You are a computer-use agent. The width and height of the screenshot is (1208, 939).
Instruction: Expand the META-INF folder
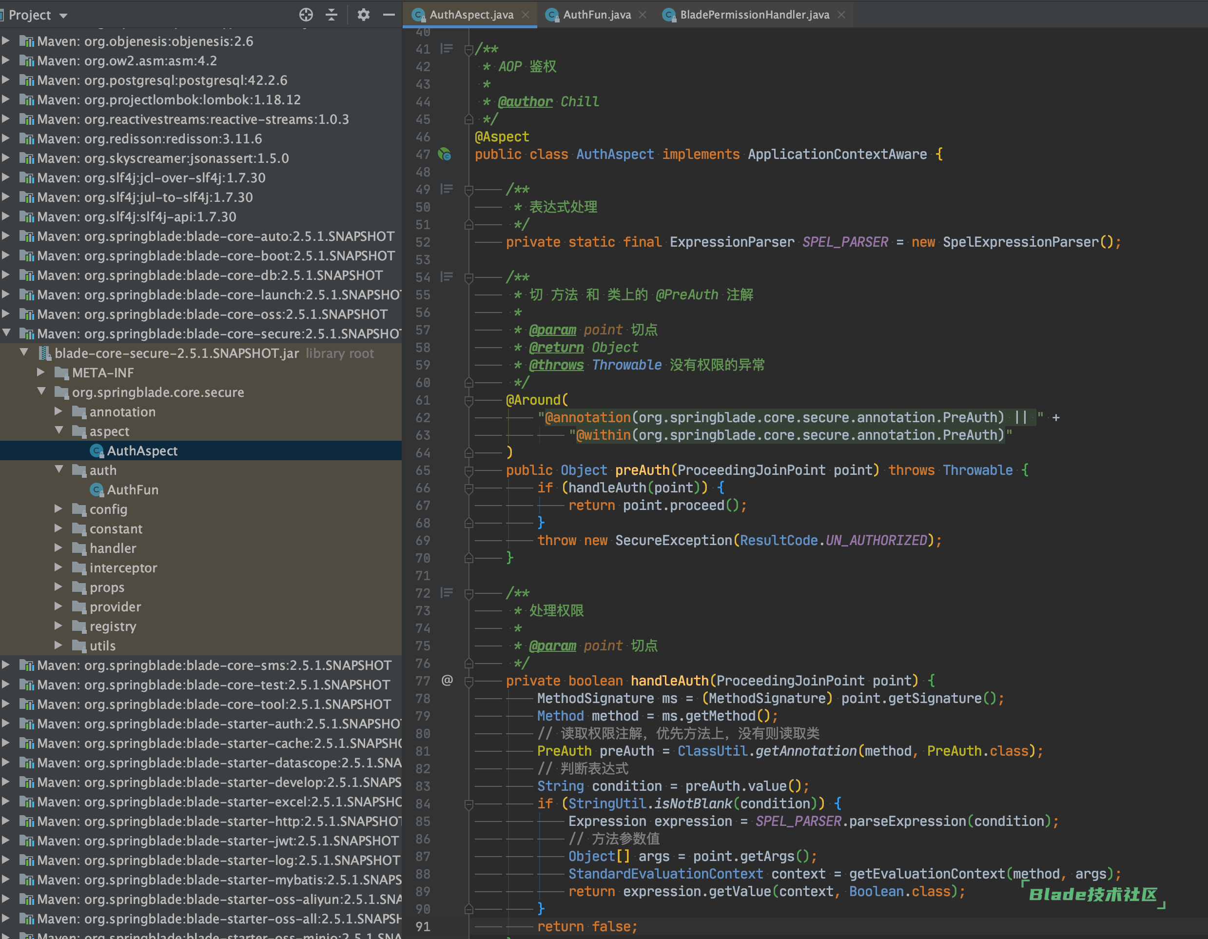click(x=41, y=372)
